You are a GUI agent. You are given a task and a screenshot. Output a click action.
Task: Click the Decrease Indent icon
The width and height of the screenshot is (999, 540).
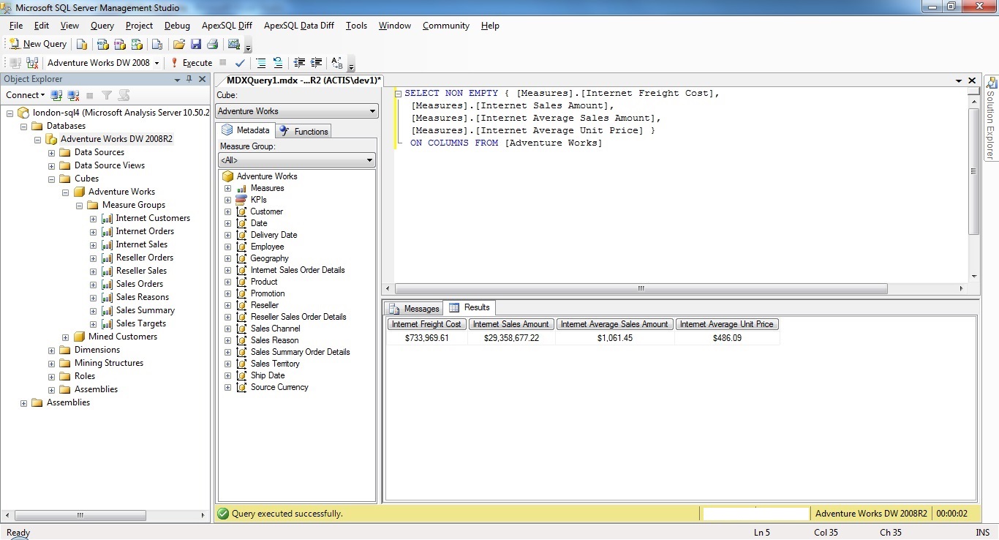tap(300, 63)
